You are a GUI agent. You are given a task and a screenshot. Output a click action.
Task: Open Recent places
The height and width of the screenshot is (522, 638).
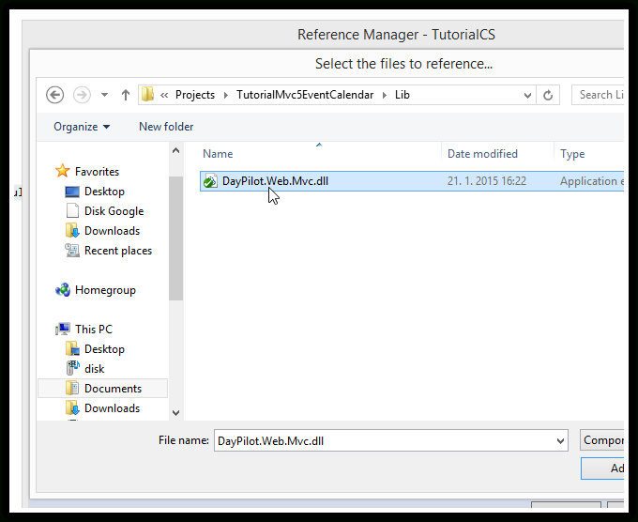pos(118,251)
